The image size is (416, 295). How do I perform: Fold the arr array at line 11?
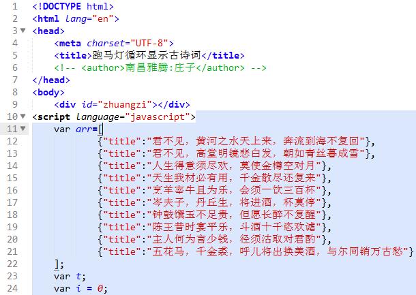[27, 129]
